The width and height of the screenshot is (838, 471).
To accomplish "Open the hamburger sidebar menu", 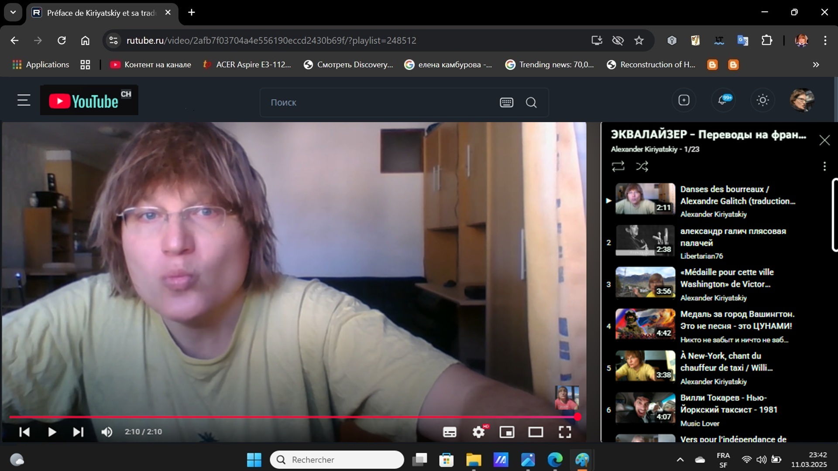I will tap(24, 100).
